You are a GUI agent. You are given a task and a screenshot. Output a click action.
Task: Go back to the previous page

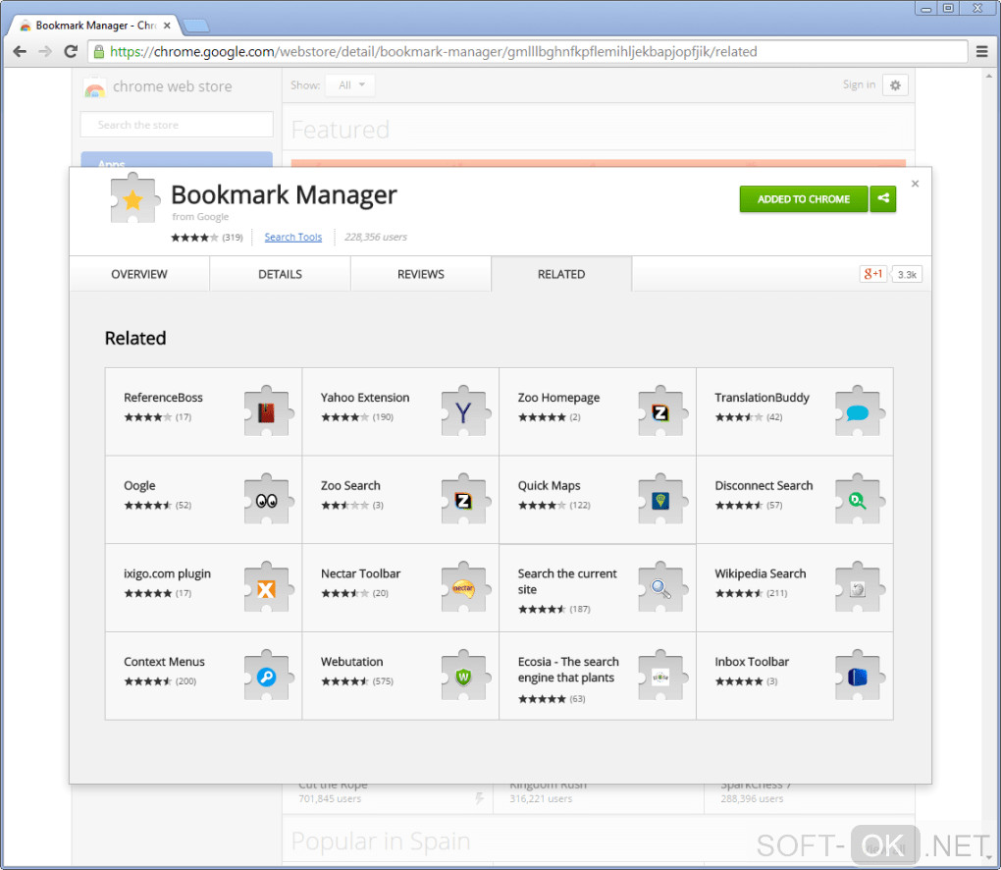click(x=20, y=52)
